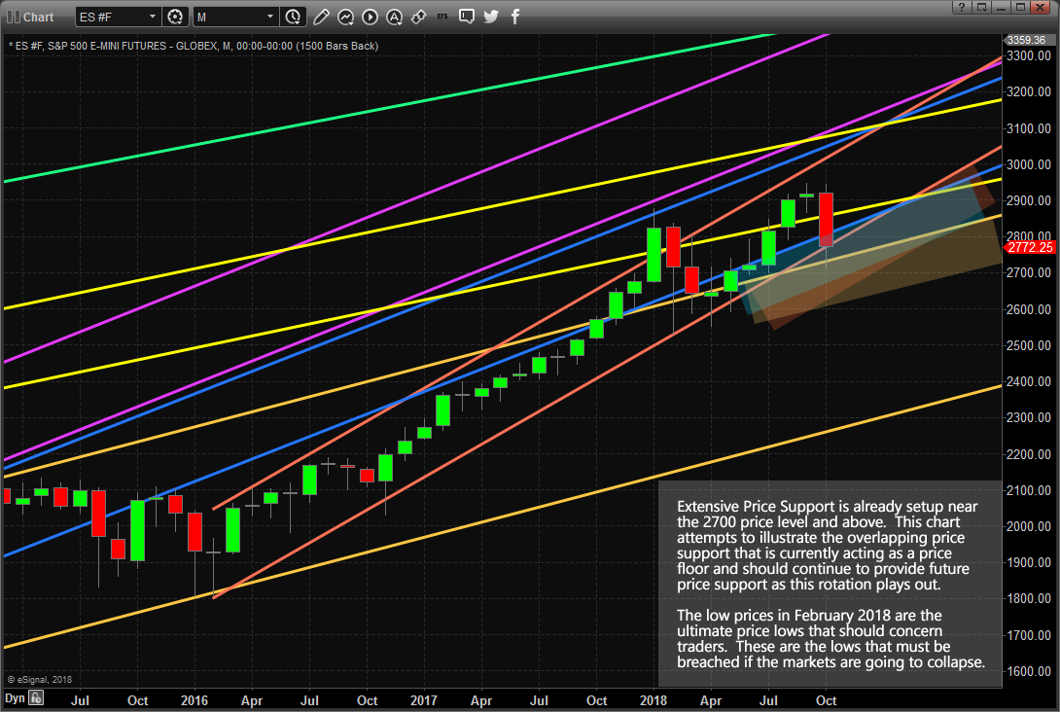
Task: Select the pencil drawing tool
Action: 321,17
